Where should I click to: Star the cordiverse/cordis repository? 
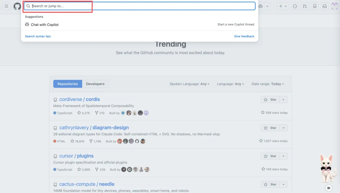point(270,100)
